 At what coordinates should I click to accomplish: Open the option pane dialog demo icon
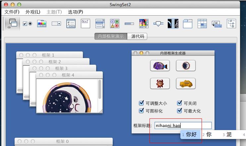[115, 24]
